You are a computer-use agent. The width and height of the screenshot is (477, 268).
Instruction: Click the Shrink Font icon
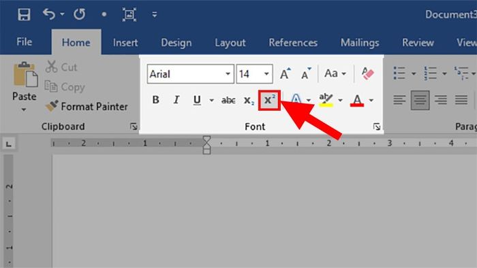coord(306,73)
